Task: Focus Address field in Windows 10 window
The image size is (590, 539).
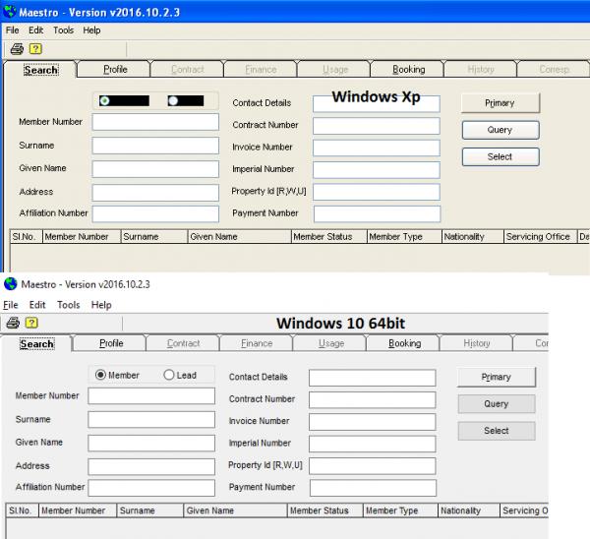Action: (151, 467)
